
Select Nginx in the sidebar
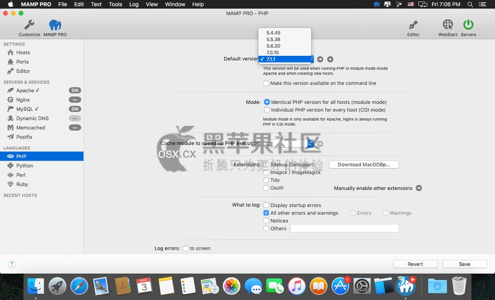click(23, 100)
